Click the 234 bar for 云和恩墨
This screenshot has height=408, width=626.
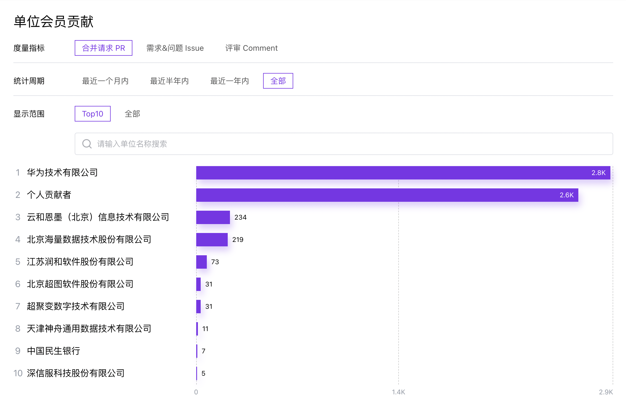click(213, 217)
